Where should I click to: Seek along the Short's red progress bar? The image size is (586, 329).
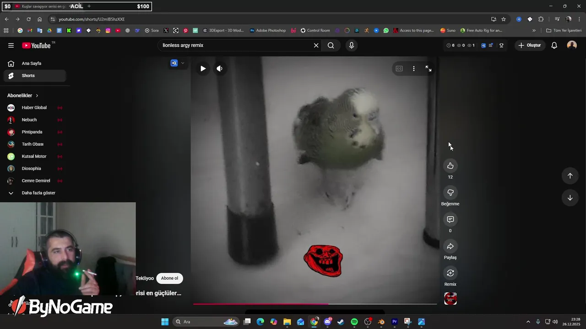315,304
